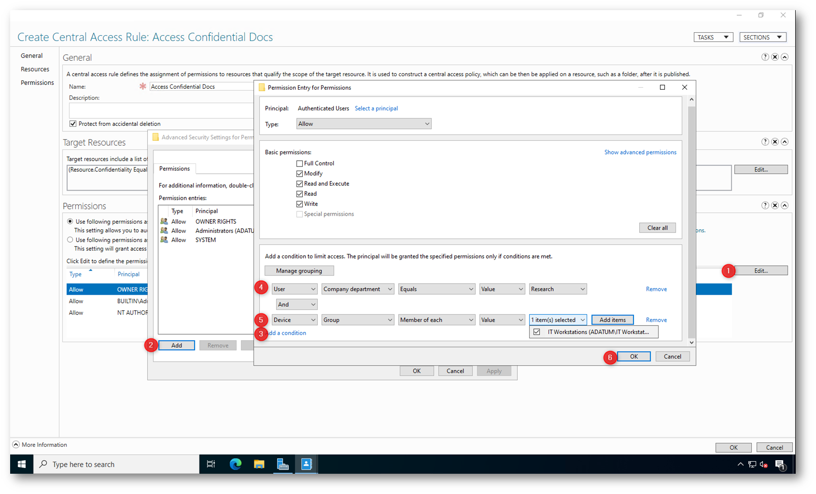Open the TASKS menu
Image resolution: width=816 pixels, height=494 pixels.
(713, 37)
